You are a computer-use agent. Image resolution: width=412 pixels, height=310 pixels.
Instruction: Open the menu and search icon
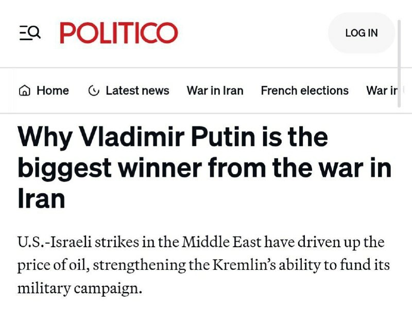[29, 33]
